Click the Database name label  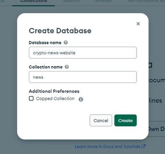pyautogui.click(x=45, y=43)
